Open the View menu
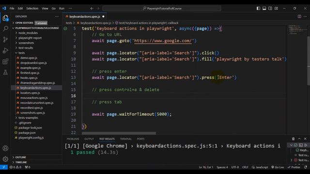 [x=45, y=9]
